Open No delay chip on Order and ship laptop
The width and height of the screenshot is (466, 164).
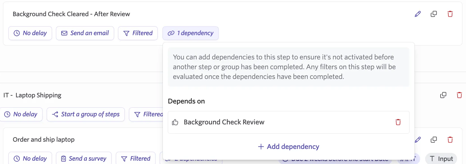[x=30, y=158]
